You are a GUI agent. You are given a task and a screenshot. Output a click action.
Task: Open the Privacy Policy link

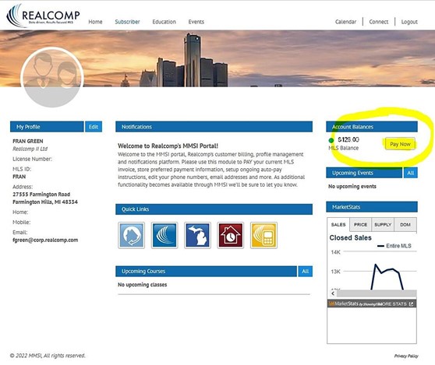[406, 356]
